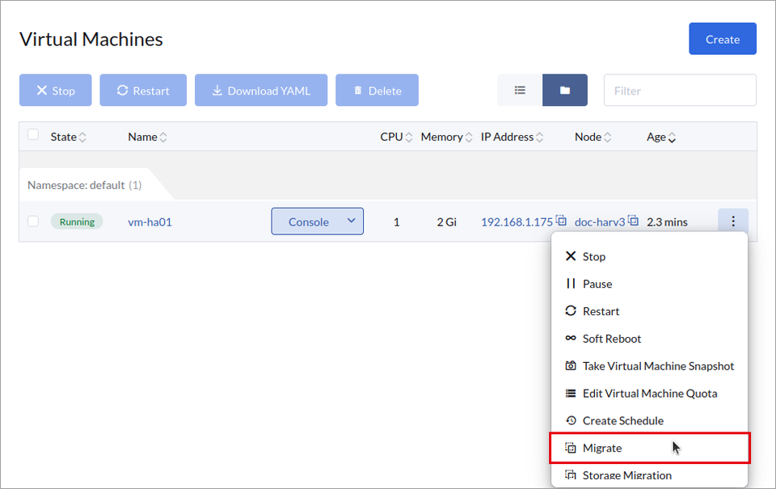Sort table by State column
The width and height of the screenshot is (776, 489).
tap(68, 137)
